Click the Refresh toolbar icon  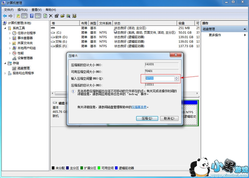[x=45, y=16]
